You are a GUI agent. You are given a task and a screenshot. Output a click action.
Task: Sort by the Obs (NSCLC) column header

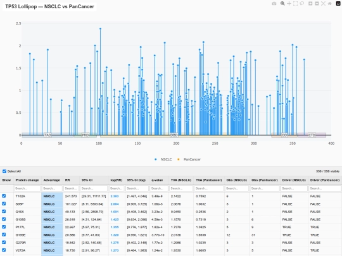pyautogui.click(x=237, y=180)
